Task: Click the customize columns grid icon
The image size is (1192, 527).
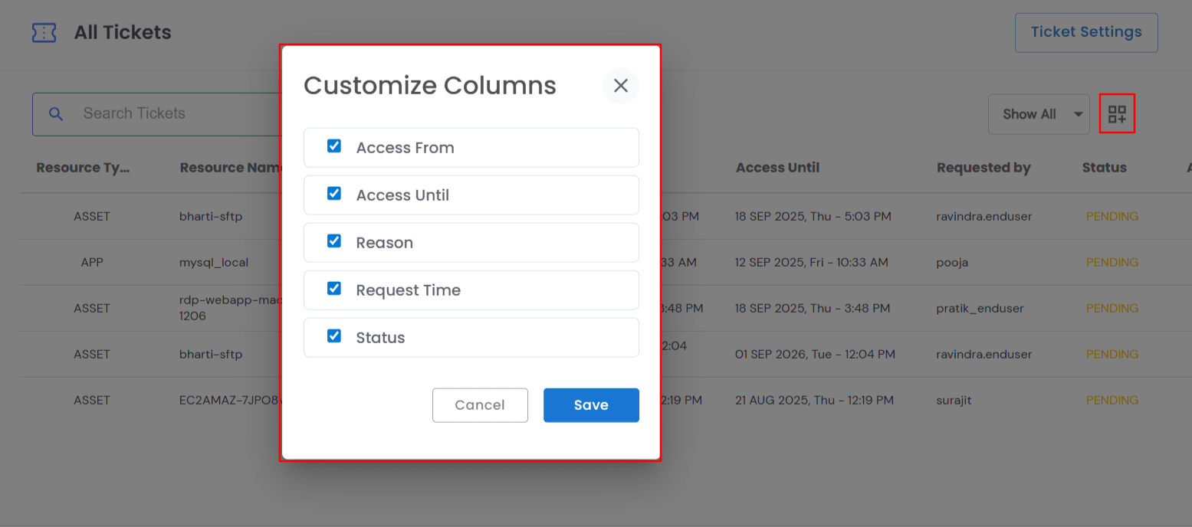Action: pyautogui.click(x=1117, y=113)
